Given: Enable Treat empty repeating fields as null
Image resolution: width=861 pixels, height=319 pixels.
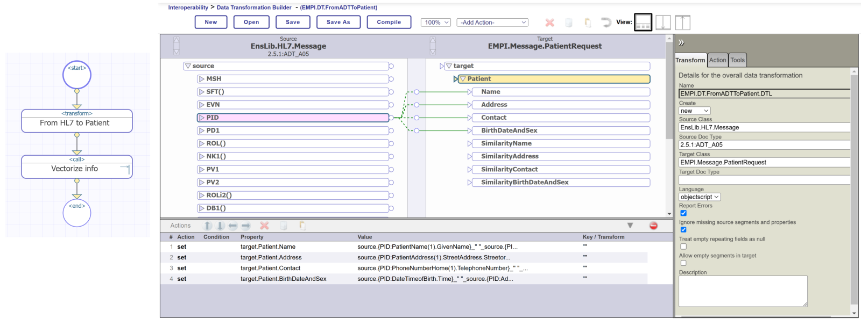Looking at the screenshot, I should (683, 247).
